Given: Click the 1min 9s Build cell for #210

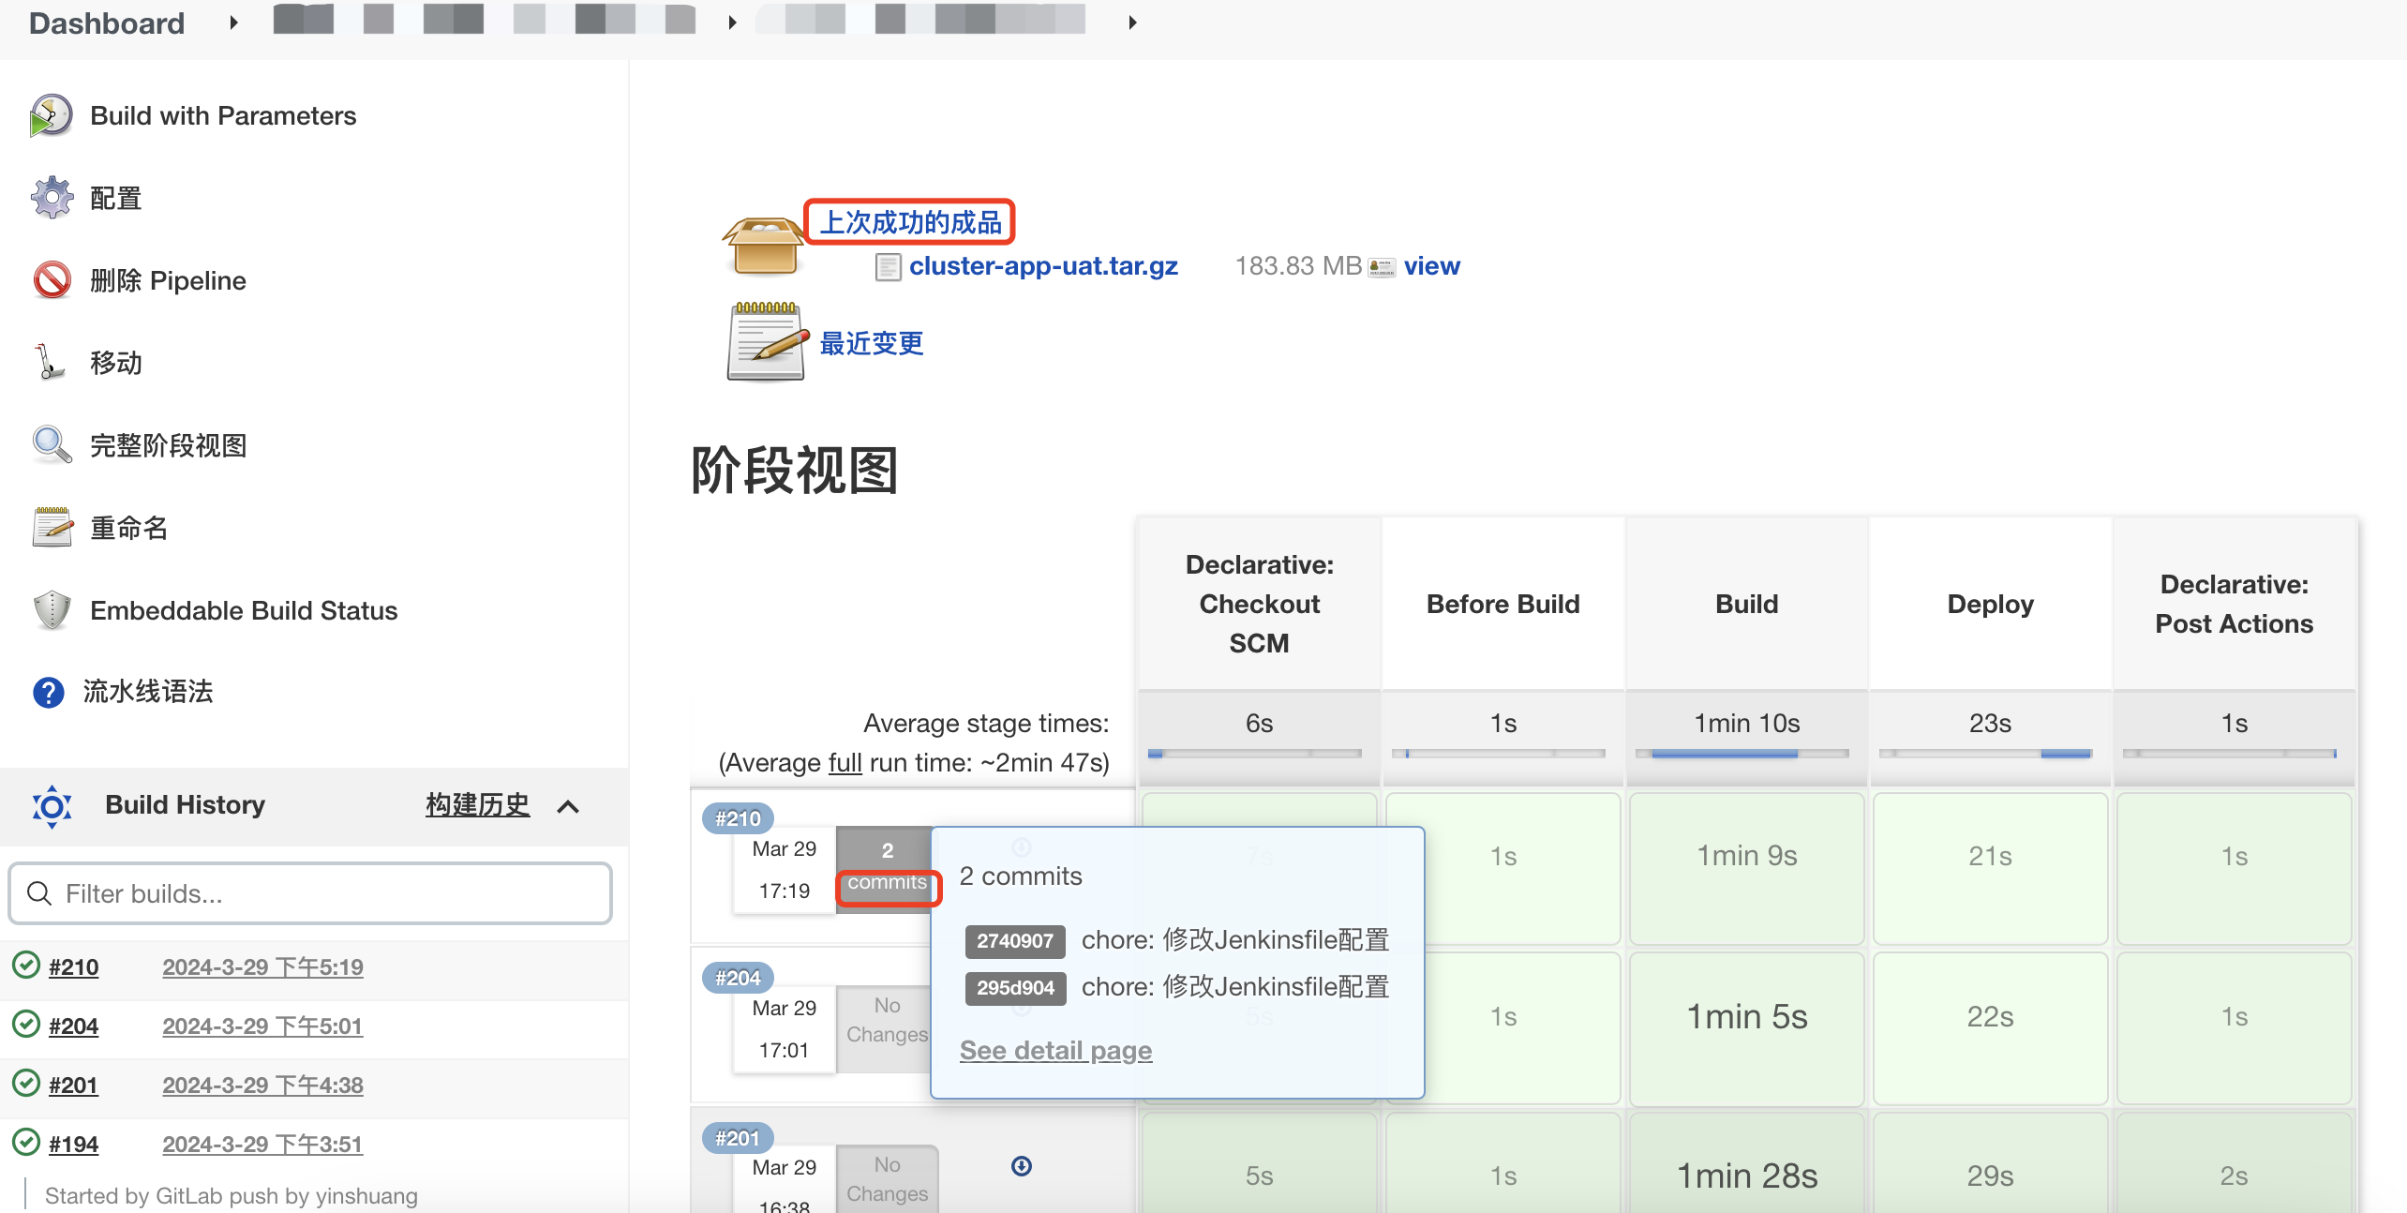Looking at the screenshot, I should pyautogui.click(x=1746, y=868).
